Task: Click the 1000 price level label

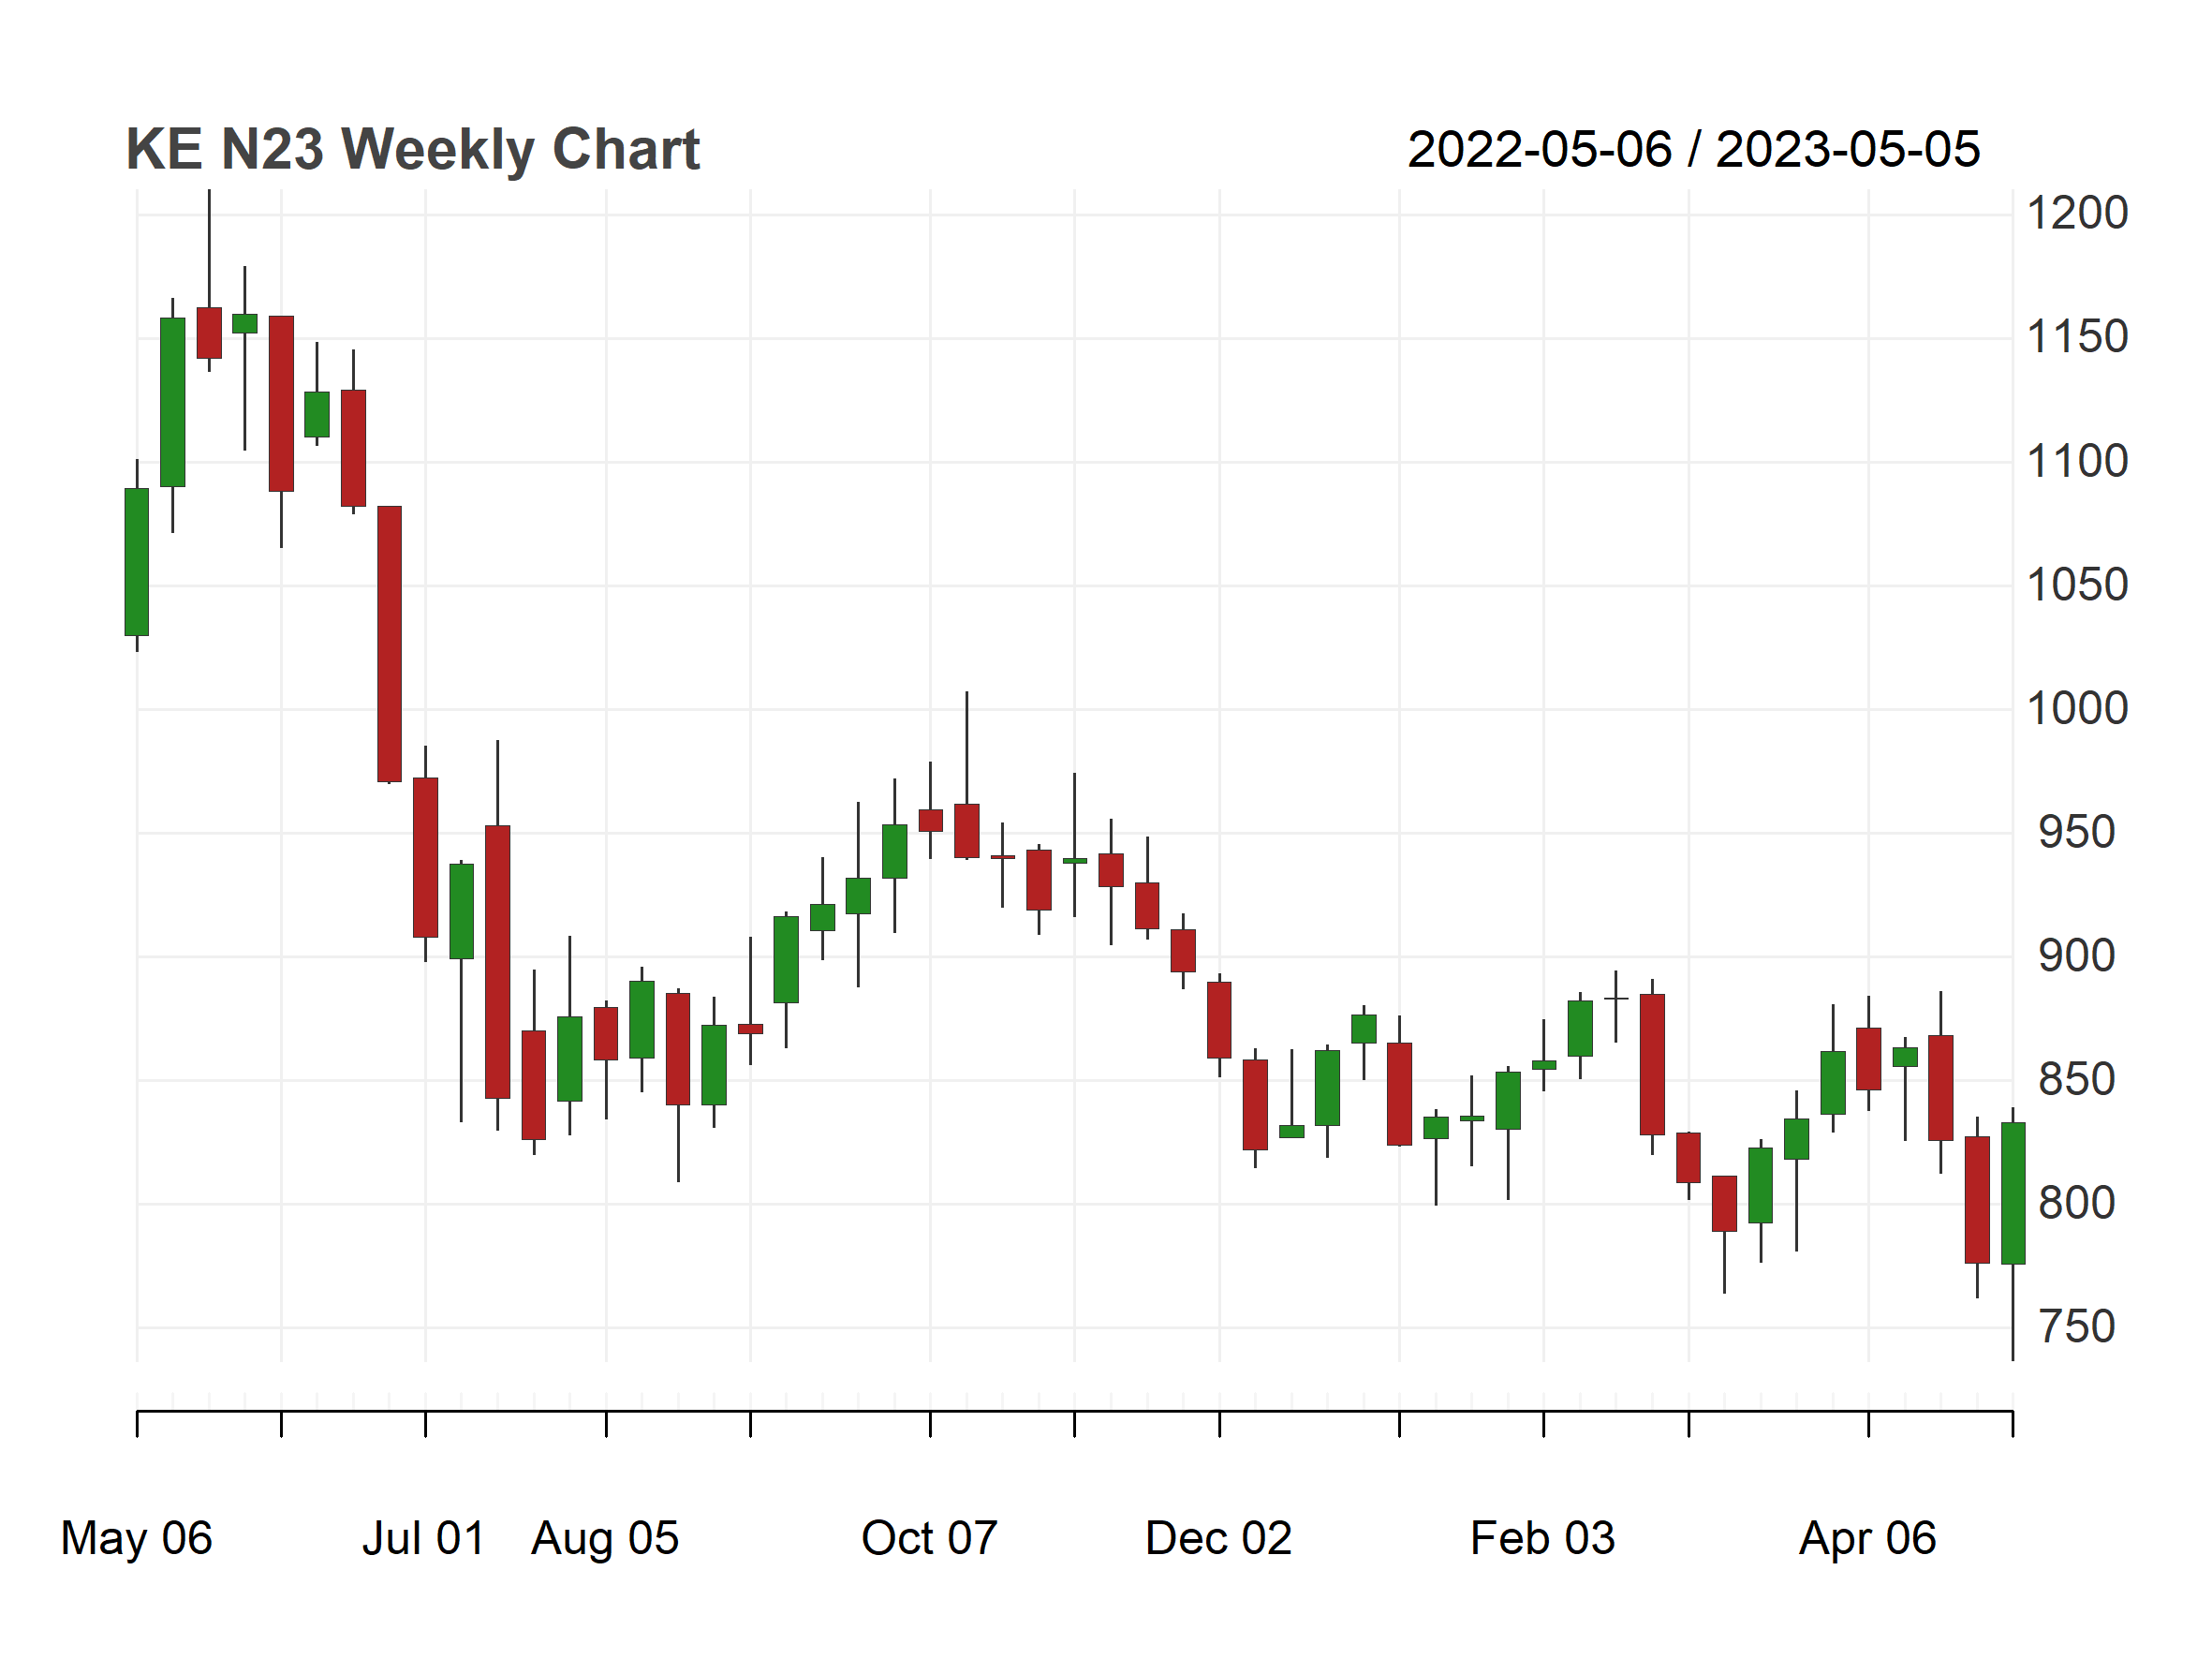Action: [2076, 709]
